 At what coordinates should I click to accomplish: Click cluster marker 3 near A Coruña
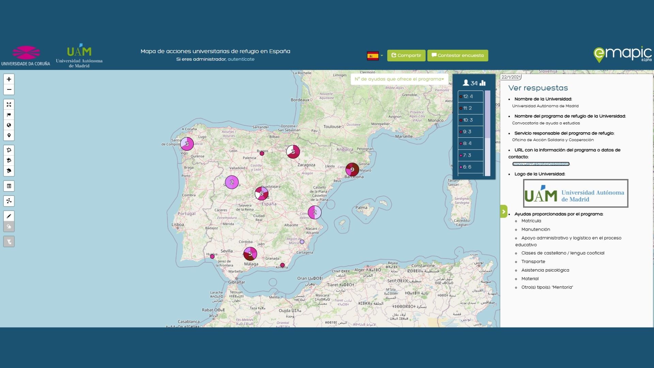[x=187, y=144]
